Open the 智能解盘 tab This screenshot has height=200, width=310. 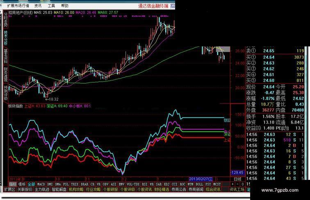pos(59,189)
